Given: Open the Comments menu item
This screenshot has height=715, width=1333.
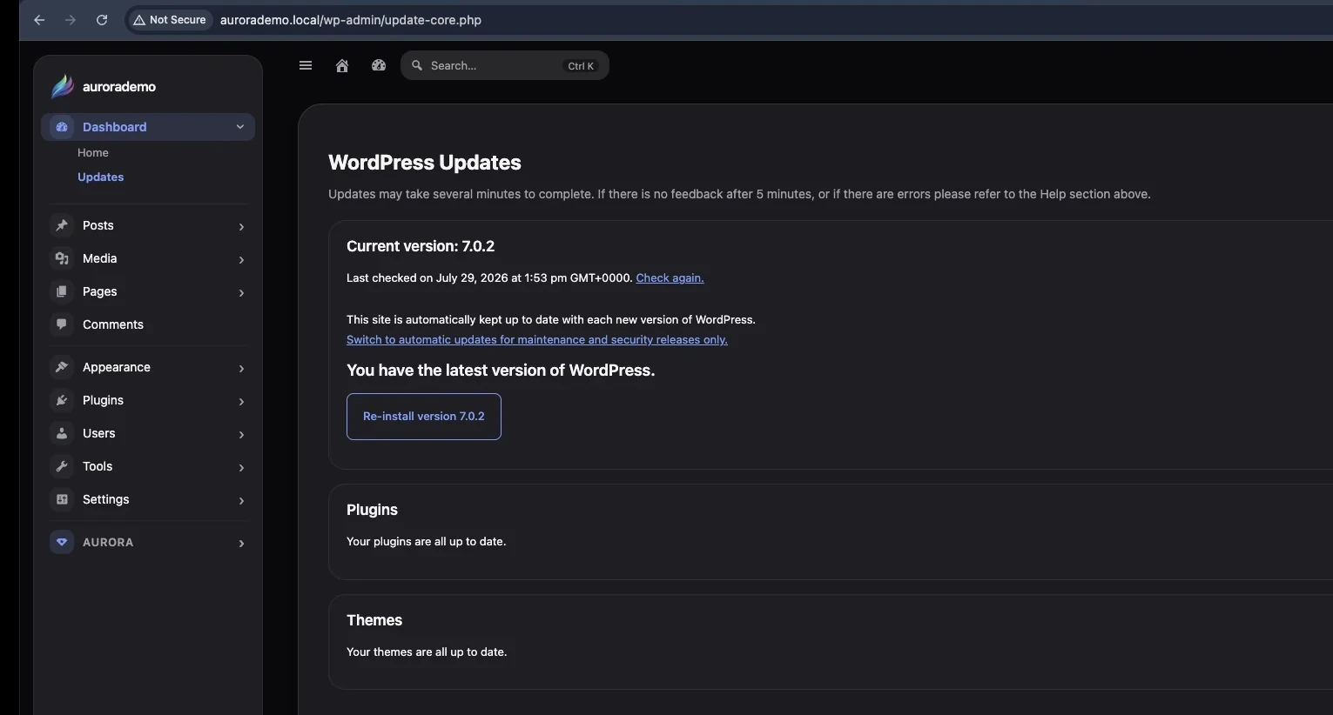Looking at the screenshot, I should [x=113, y=324].
